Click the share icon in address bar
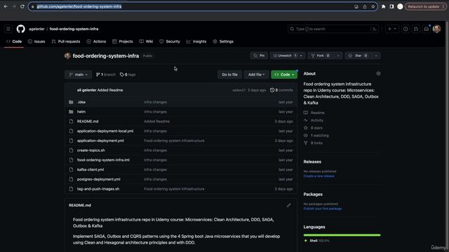 (x=365, y=6)
